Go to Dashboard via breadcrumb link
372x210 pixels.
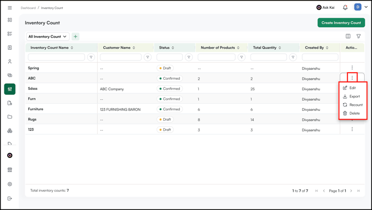pos(28,8)
